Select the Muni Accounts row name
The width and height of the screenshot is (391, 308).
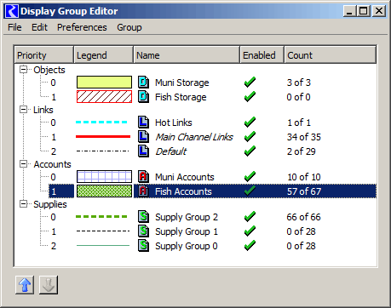(185, 177)
